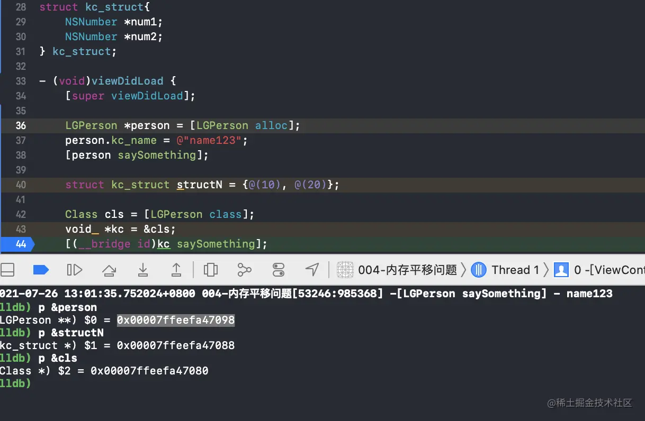
Task: Step out of current function
Action: pos(176,270)
